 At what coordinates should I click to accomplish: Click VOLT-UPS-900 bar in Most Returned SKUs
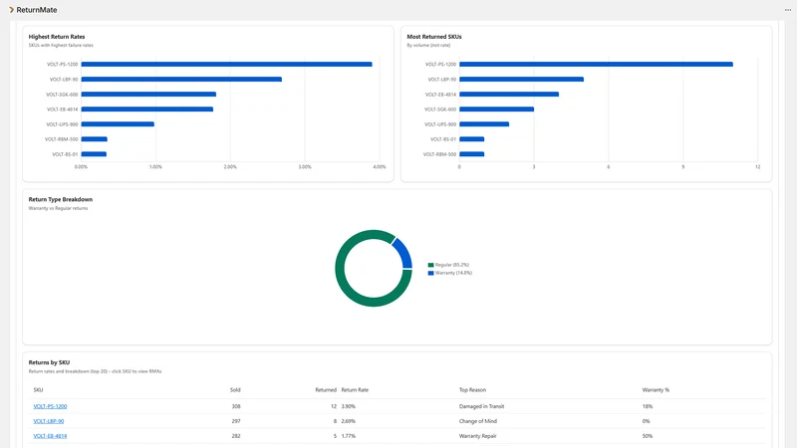[484, 123]
